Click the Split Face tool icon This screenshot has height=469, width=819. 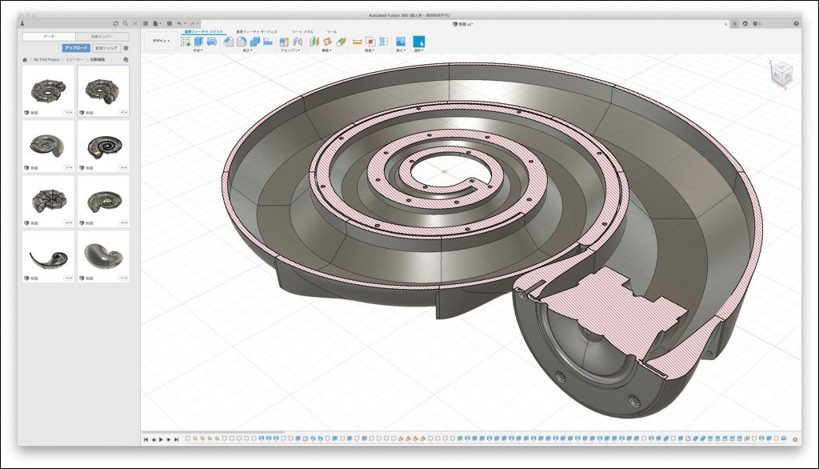pyautogui.click(x=268, y=42)
